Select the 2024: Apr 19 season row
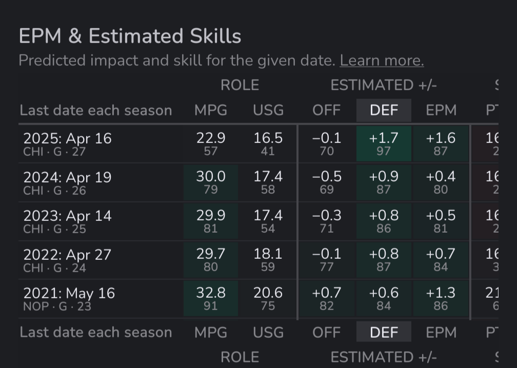The image size is (517, 368). (x=67, y=182)
